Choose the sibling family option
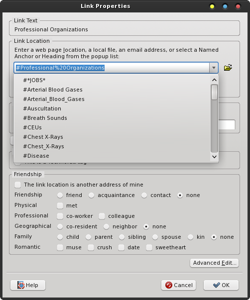The height and width of the screenshot is (300, 250). coord(122,237)
